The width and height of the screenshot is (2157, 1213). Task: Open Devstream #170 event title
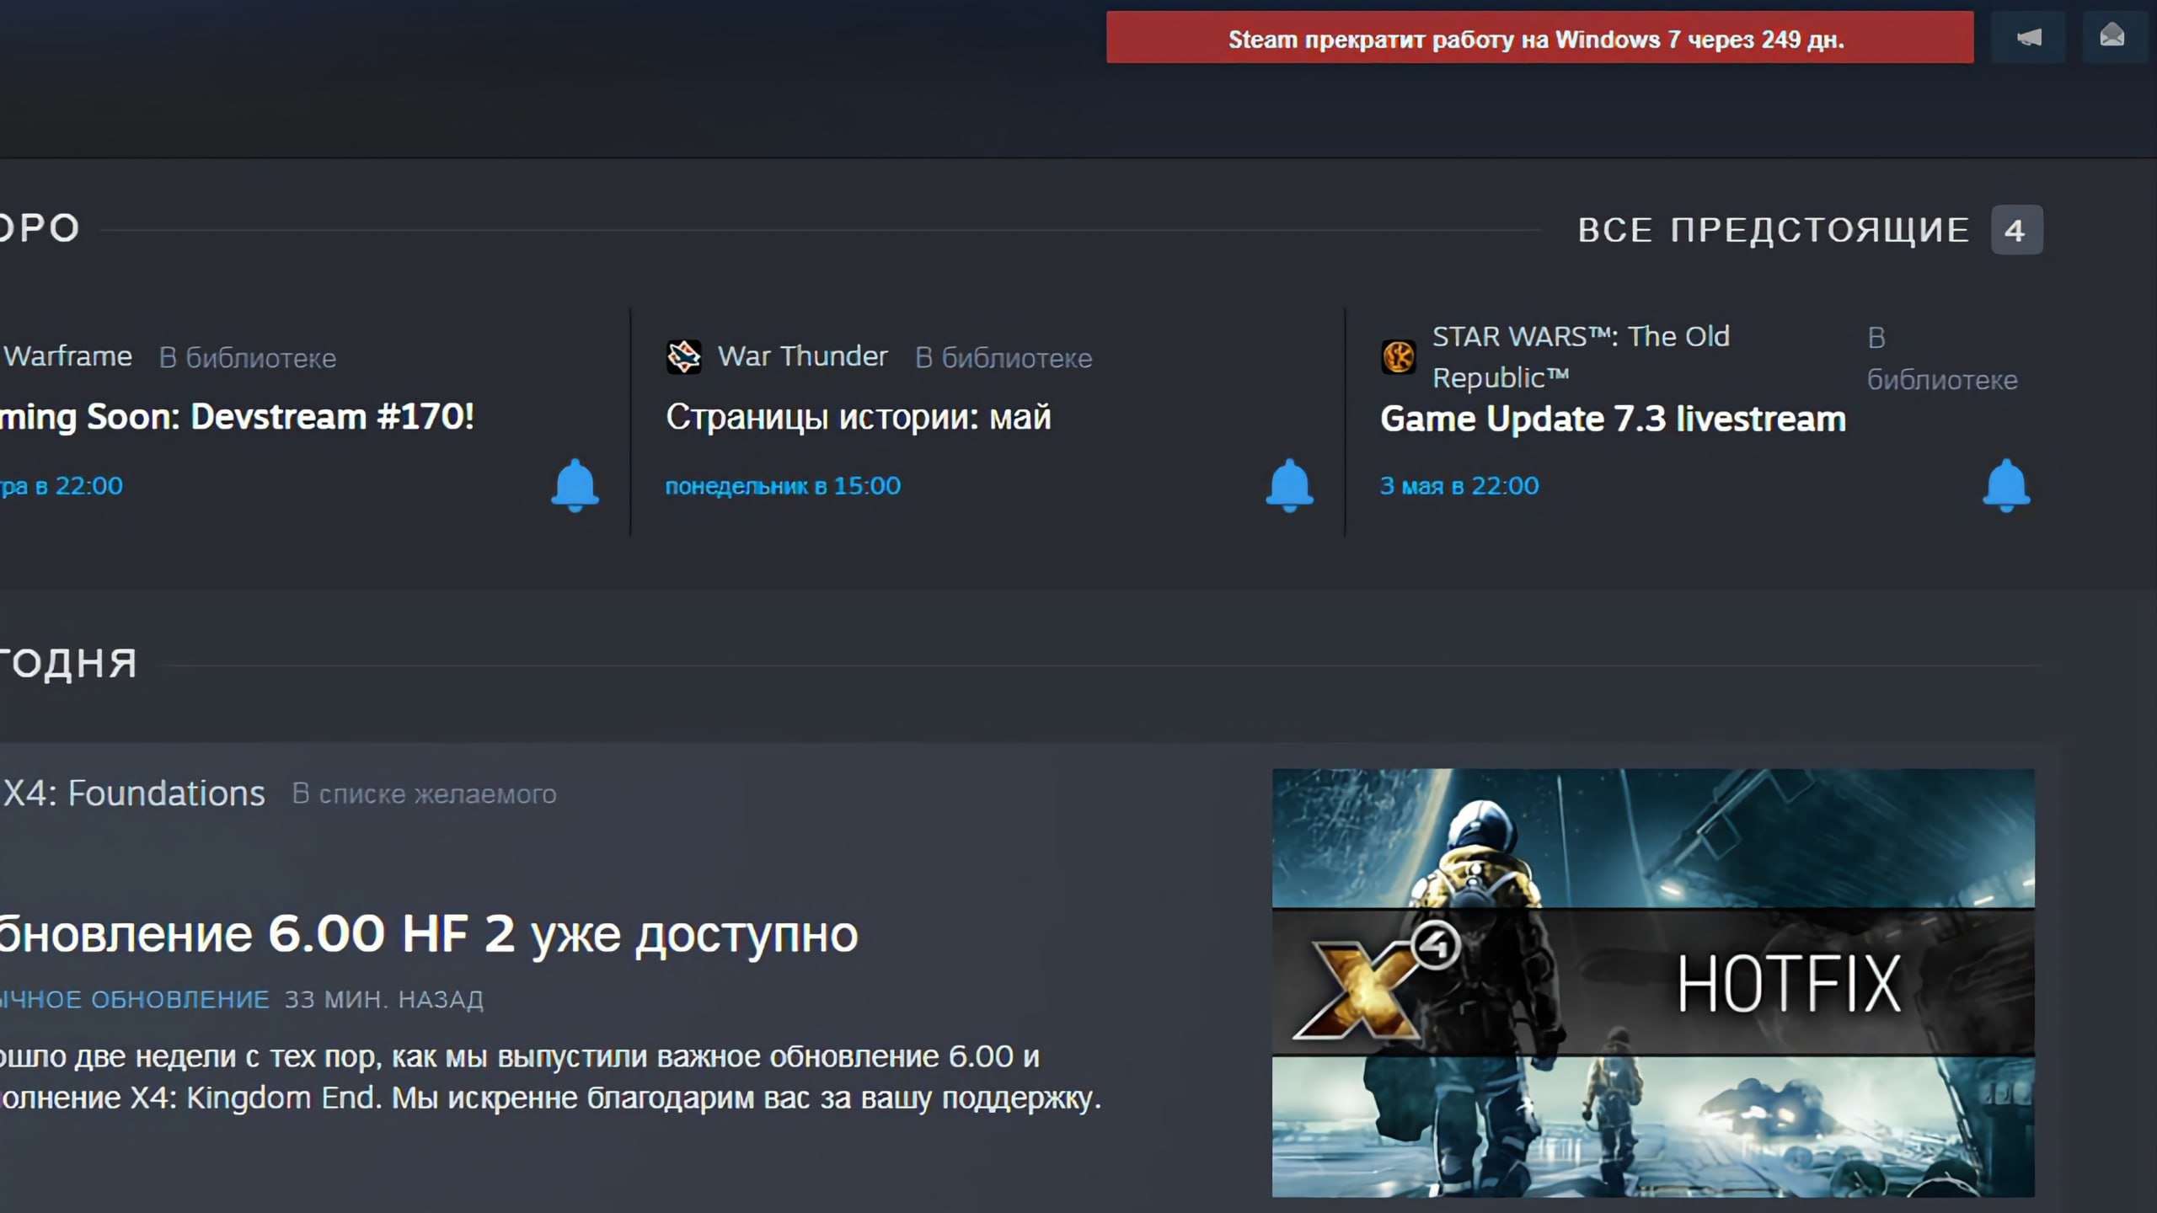pos(237,417)
